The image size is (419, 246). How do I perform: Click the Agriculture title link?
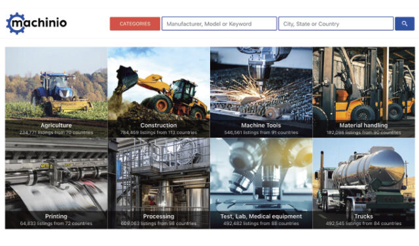click(x=56, y=125)
